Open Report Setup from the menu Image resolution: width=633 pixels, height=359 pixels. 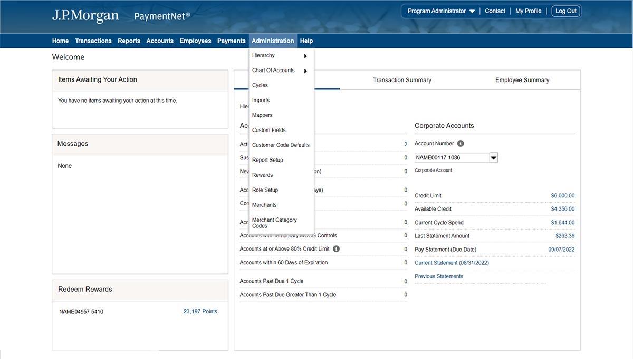(267, 160)
